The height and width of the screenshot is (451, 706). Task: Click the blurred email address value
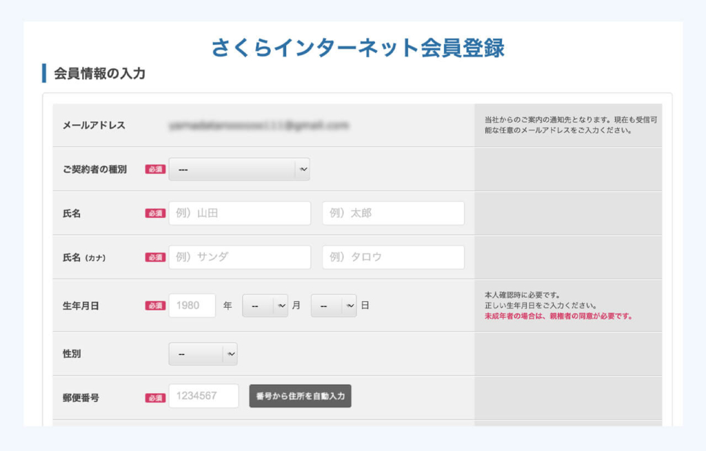[x=259, y=126]
